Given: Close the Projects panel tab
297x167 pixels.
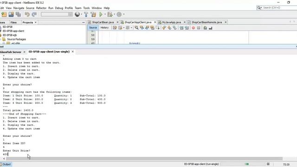Looking at the screenshot, I should click(36, 22).
